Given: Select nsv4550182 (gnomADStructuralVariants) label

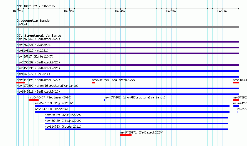Looking at the screenshot, I should [x=135, y=97].
